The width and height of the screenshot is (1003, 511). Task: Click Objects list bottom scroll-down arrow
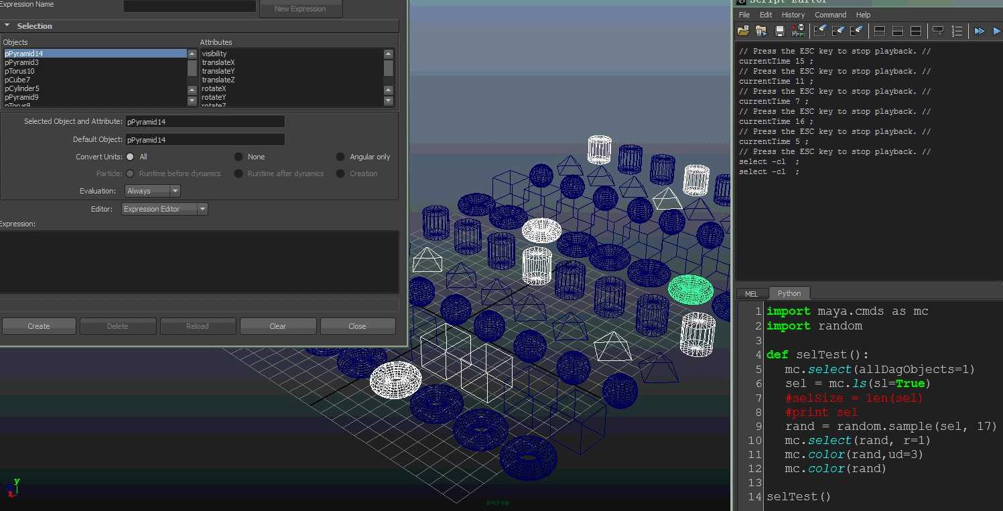(x=192, y=101)
